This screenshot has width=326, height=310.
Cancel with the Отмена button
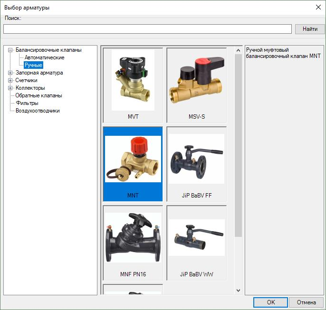pos(306,302)
